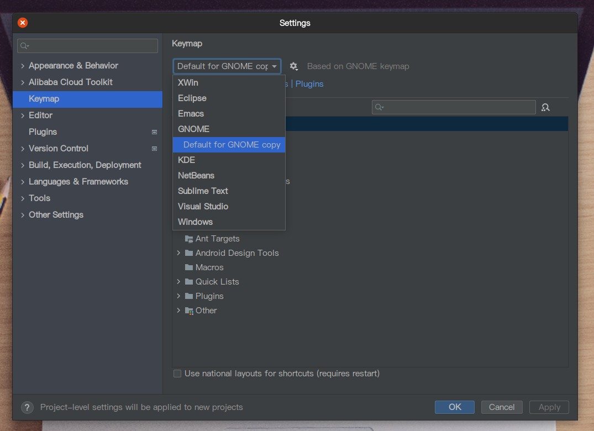Toggle Use national layouts for shortcuts
594x431 pixels.
(177, 374)
